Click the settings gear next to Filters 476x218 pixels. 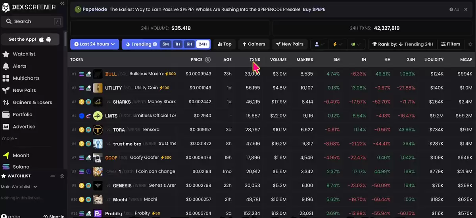coord(470,44)
